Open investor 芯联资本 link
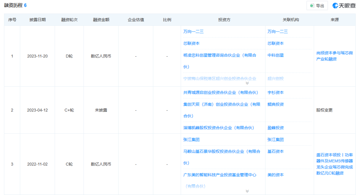This screenshot has width=358, height=195. [191, 43]
